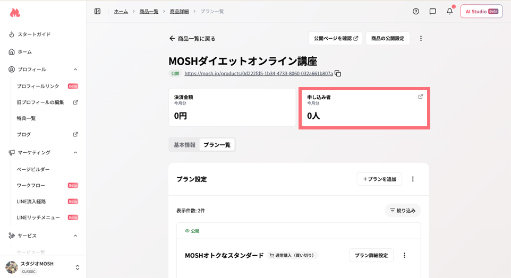Copy the product URL icon

pyautogui.click(x=338, y=74)
